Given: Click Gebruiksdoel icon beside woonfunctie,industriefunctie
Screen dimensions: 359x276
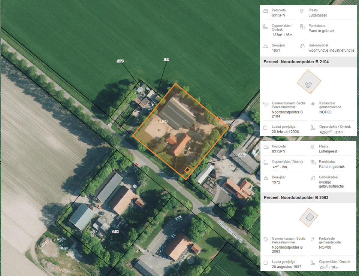Looking at the screenshot, I should pyautogui.click(x=302, y=46).
